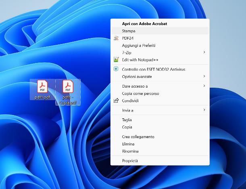Click the ESET antivirus icon in menu

pos(116,69)
